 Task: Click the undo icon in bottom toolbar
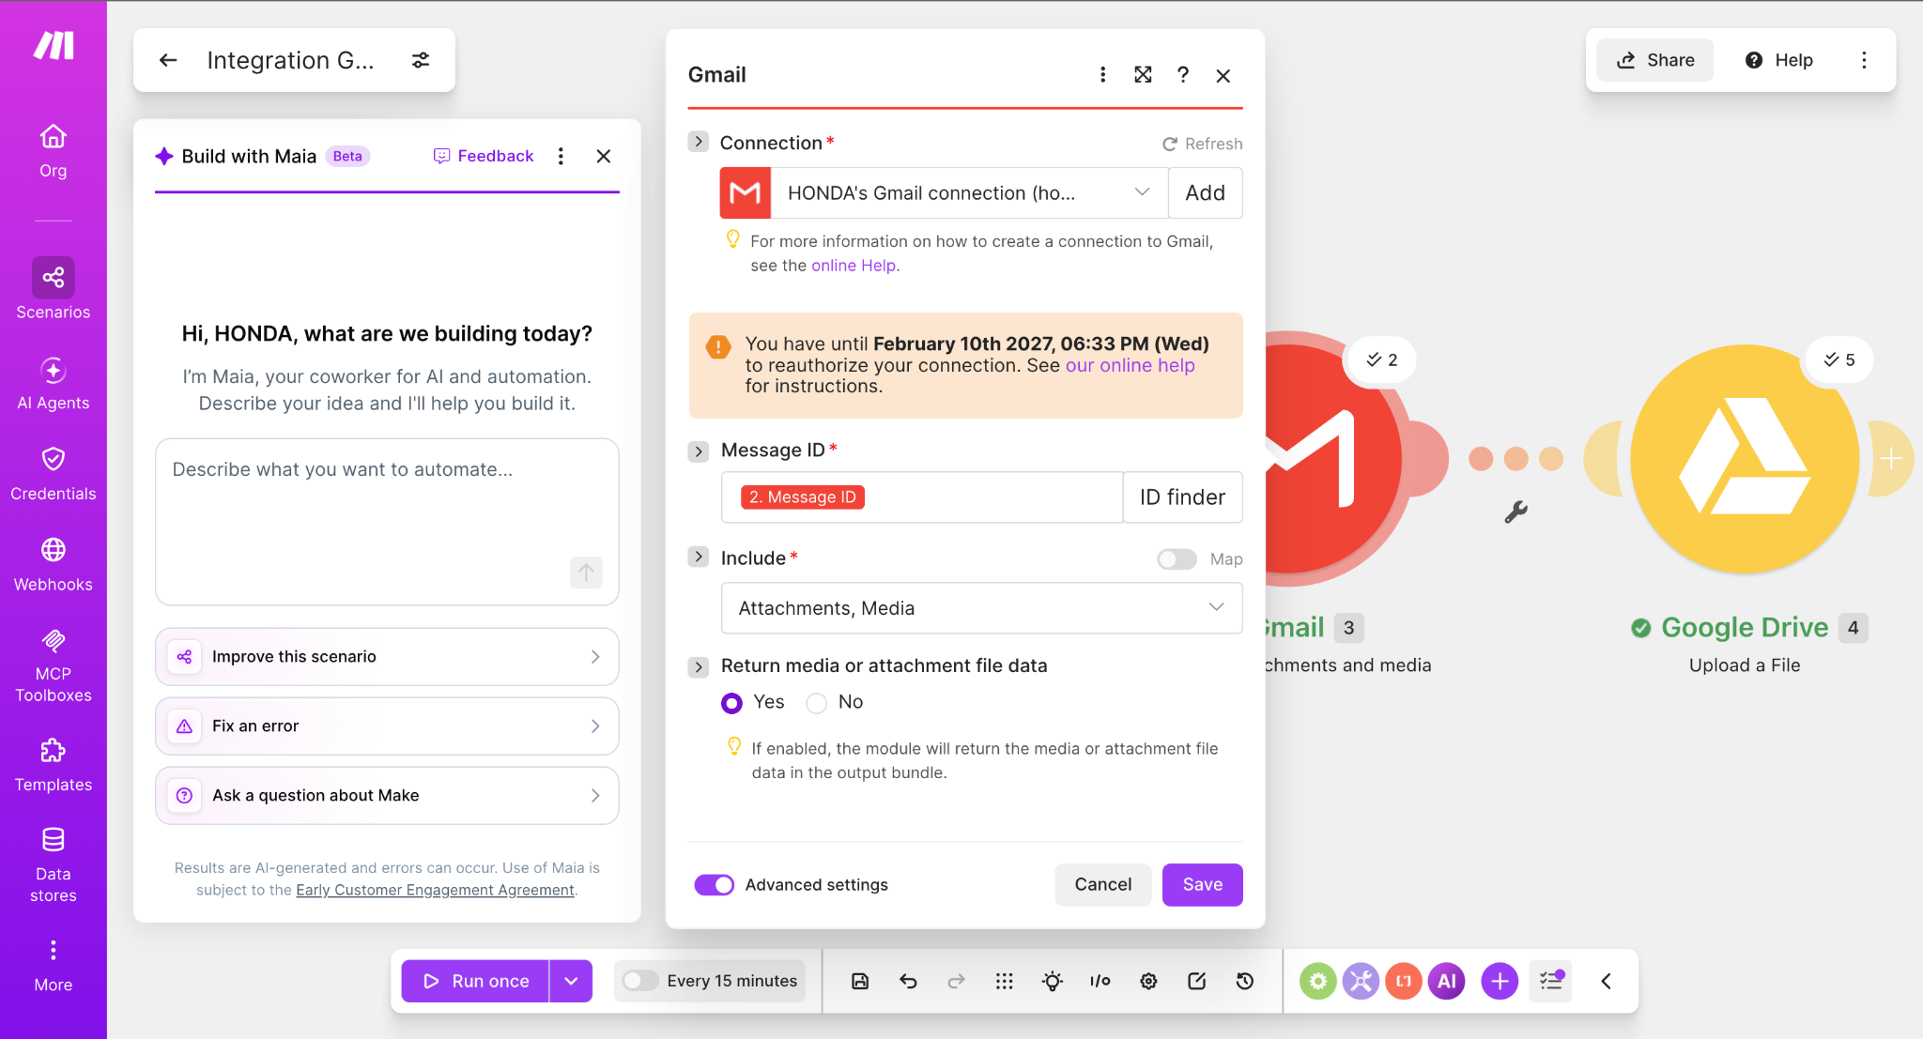tap(908, 981)
